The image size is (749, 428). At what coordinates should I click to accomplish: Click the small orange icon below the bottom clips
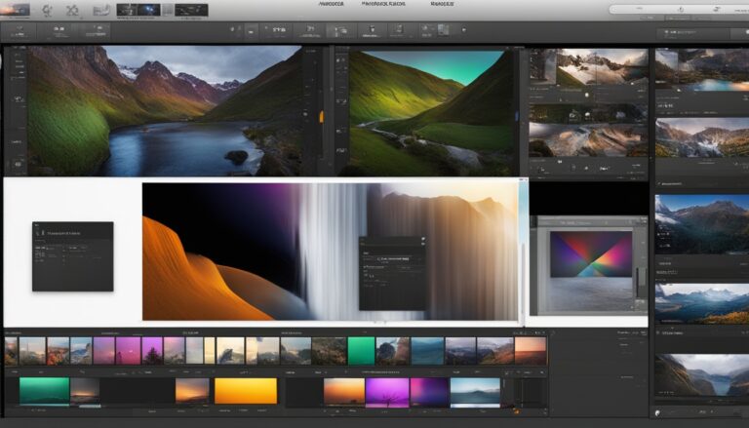coord(516,410)
